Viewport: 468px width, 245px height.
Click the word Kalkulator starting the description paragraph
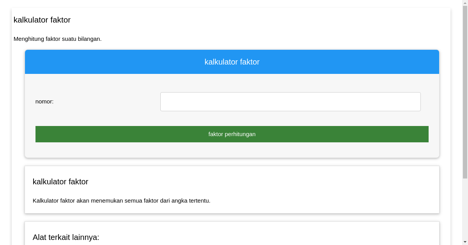tap(46, 201)
